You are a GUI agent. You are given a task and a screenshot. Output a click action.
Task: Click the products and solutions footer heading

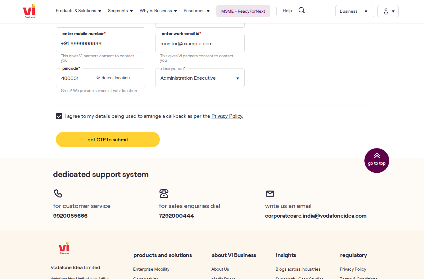point(163,255)
